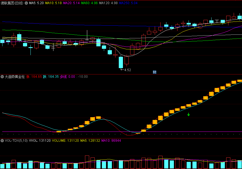Select the 德联集团(日线) chart title
The image size is (242, 169).
point(12,3)
